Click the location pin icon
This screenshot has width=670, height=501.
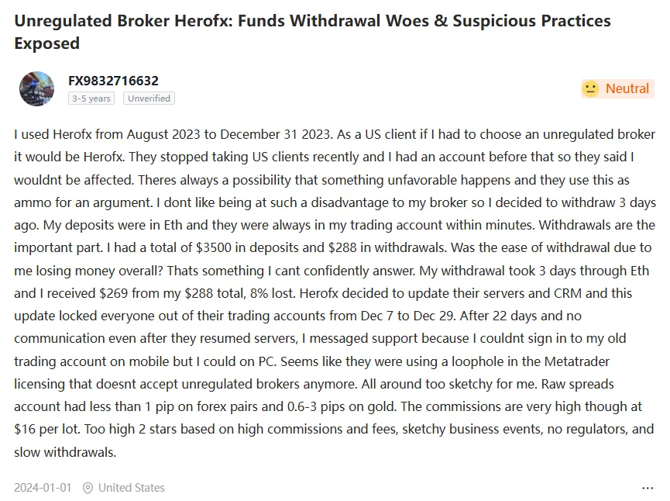pos(88,488)
